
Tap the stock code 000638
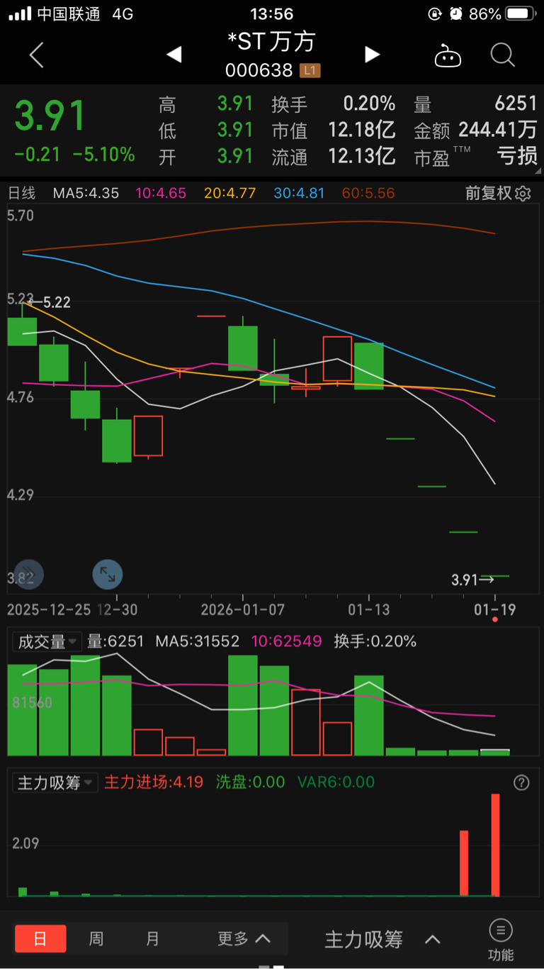tap(259, 70)
